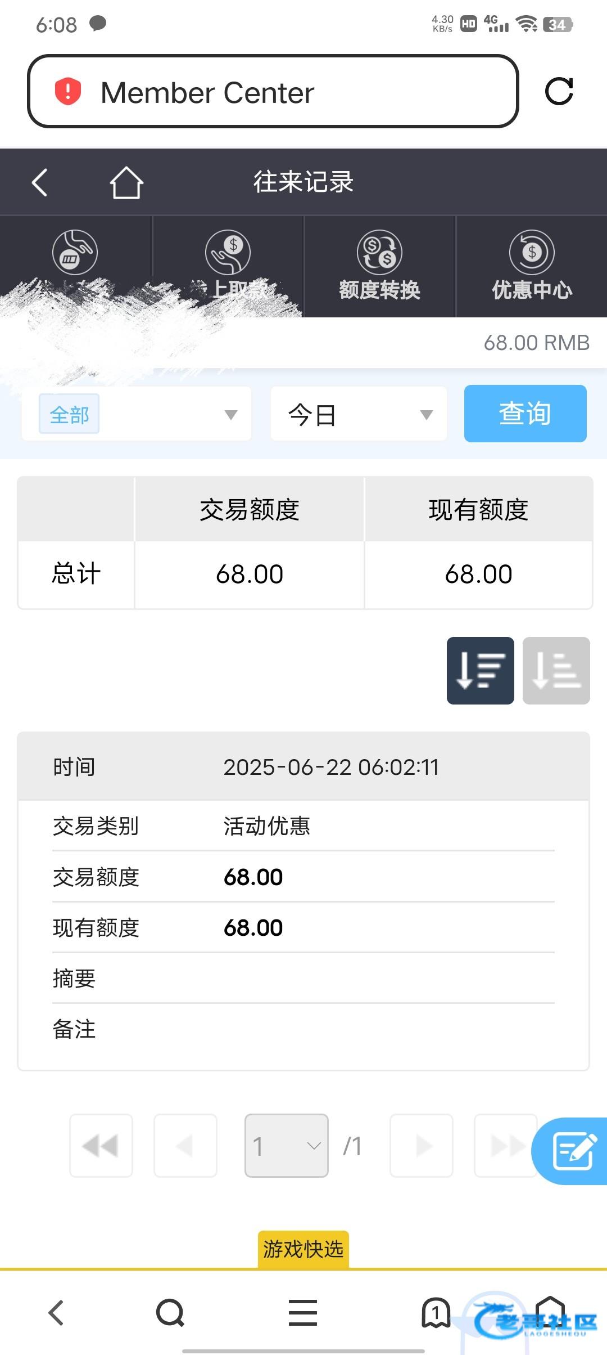Toggle ascending sort order
Viewport: 607px width, 1355px height.
pos(556,671)
